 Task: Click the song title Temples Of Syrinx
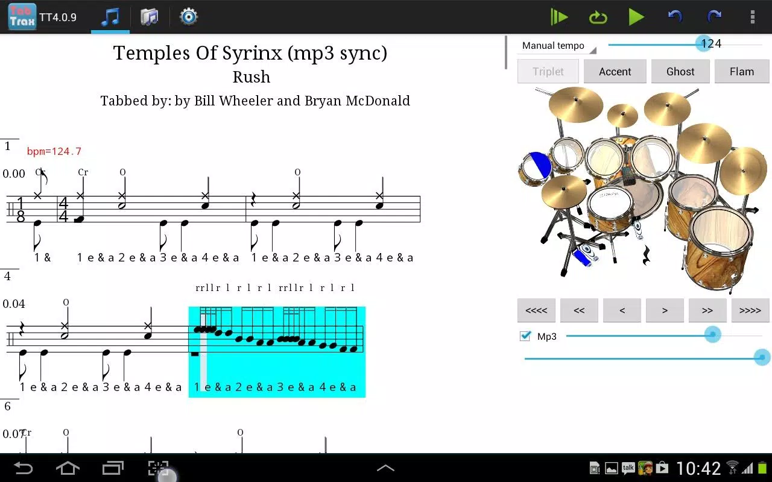point(250,53)
